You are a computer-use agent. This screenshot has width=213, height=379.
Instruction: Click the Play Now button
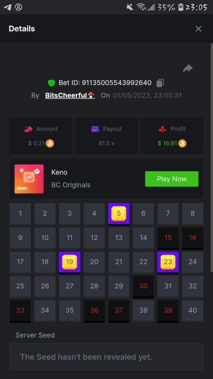pos(172,179)
